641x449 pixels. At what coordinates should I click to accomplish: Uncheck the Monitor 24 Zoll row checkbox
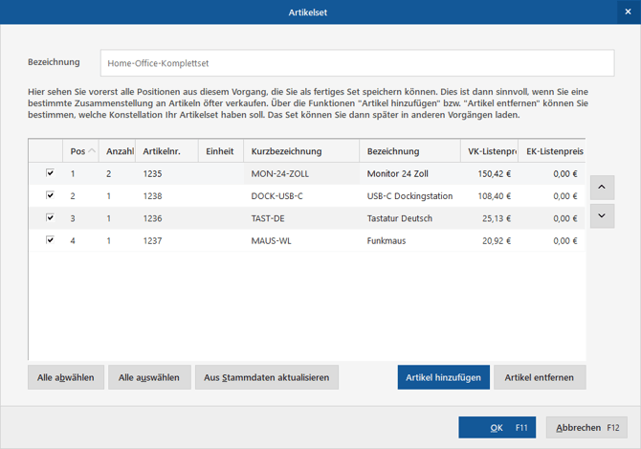click(x=50, y=173)
